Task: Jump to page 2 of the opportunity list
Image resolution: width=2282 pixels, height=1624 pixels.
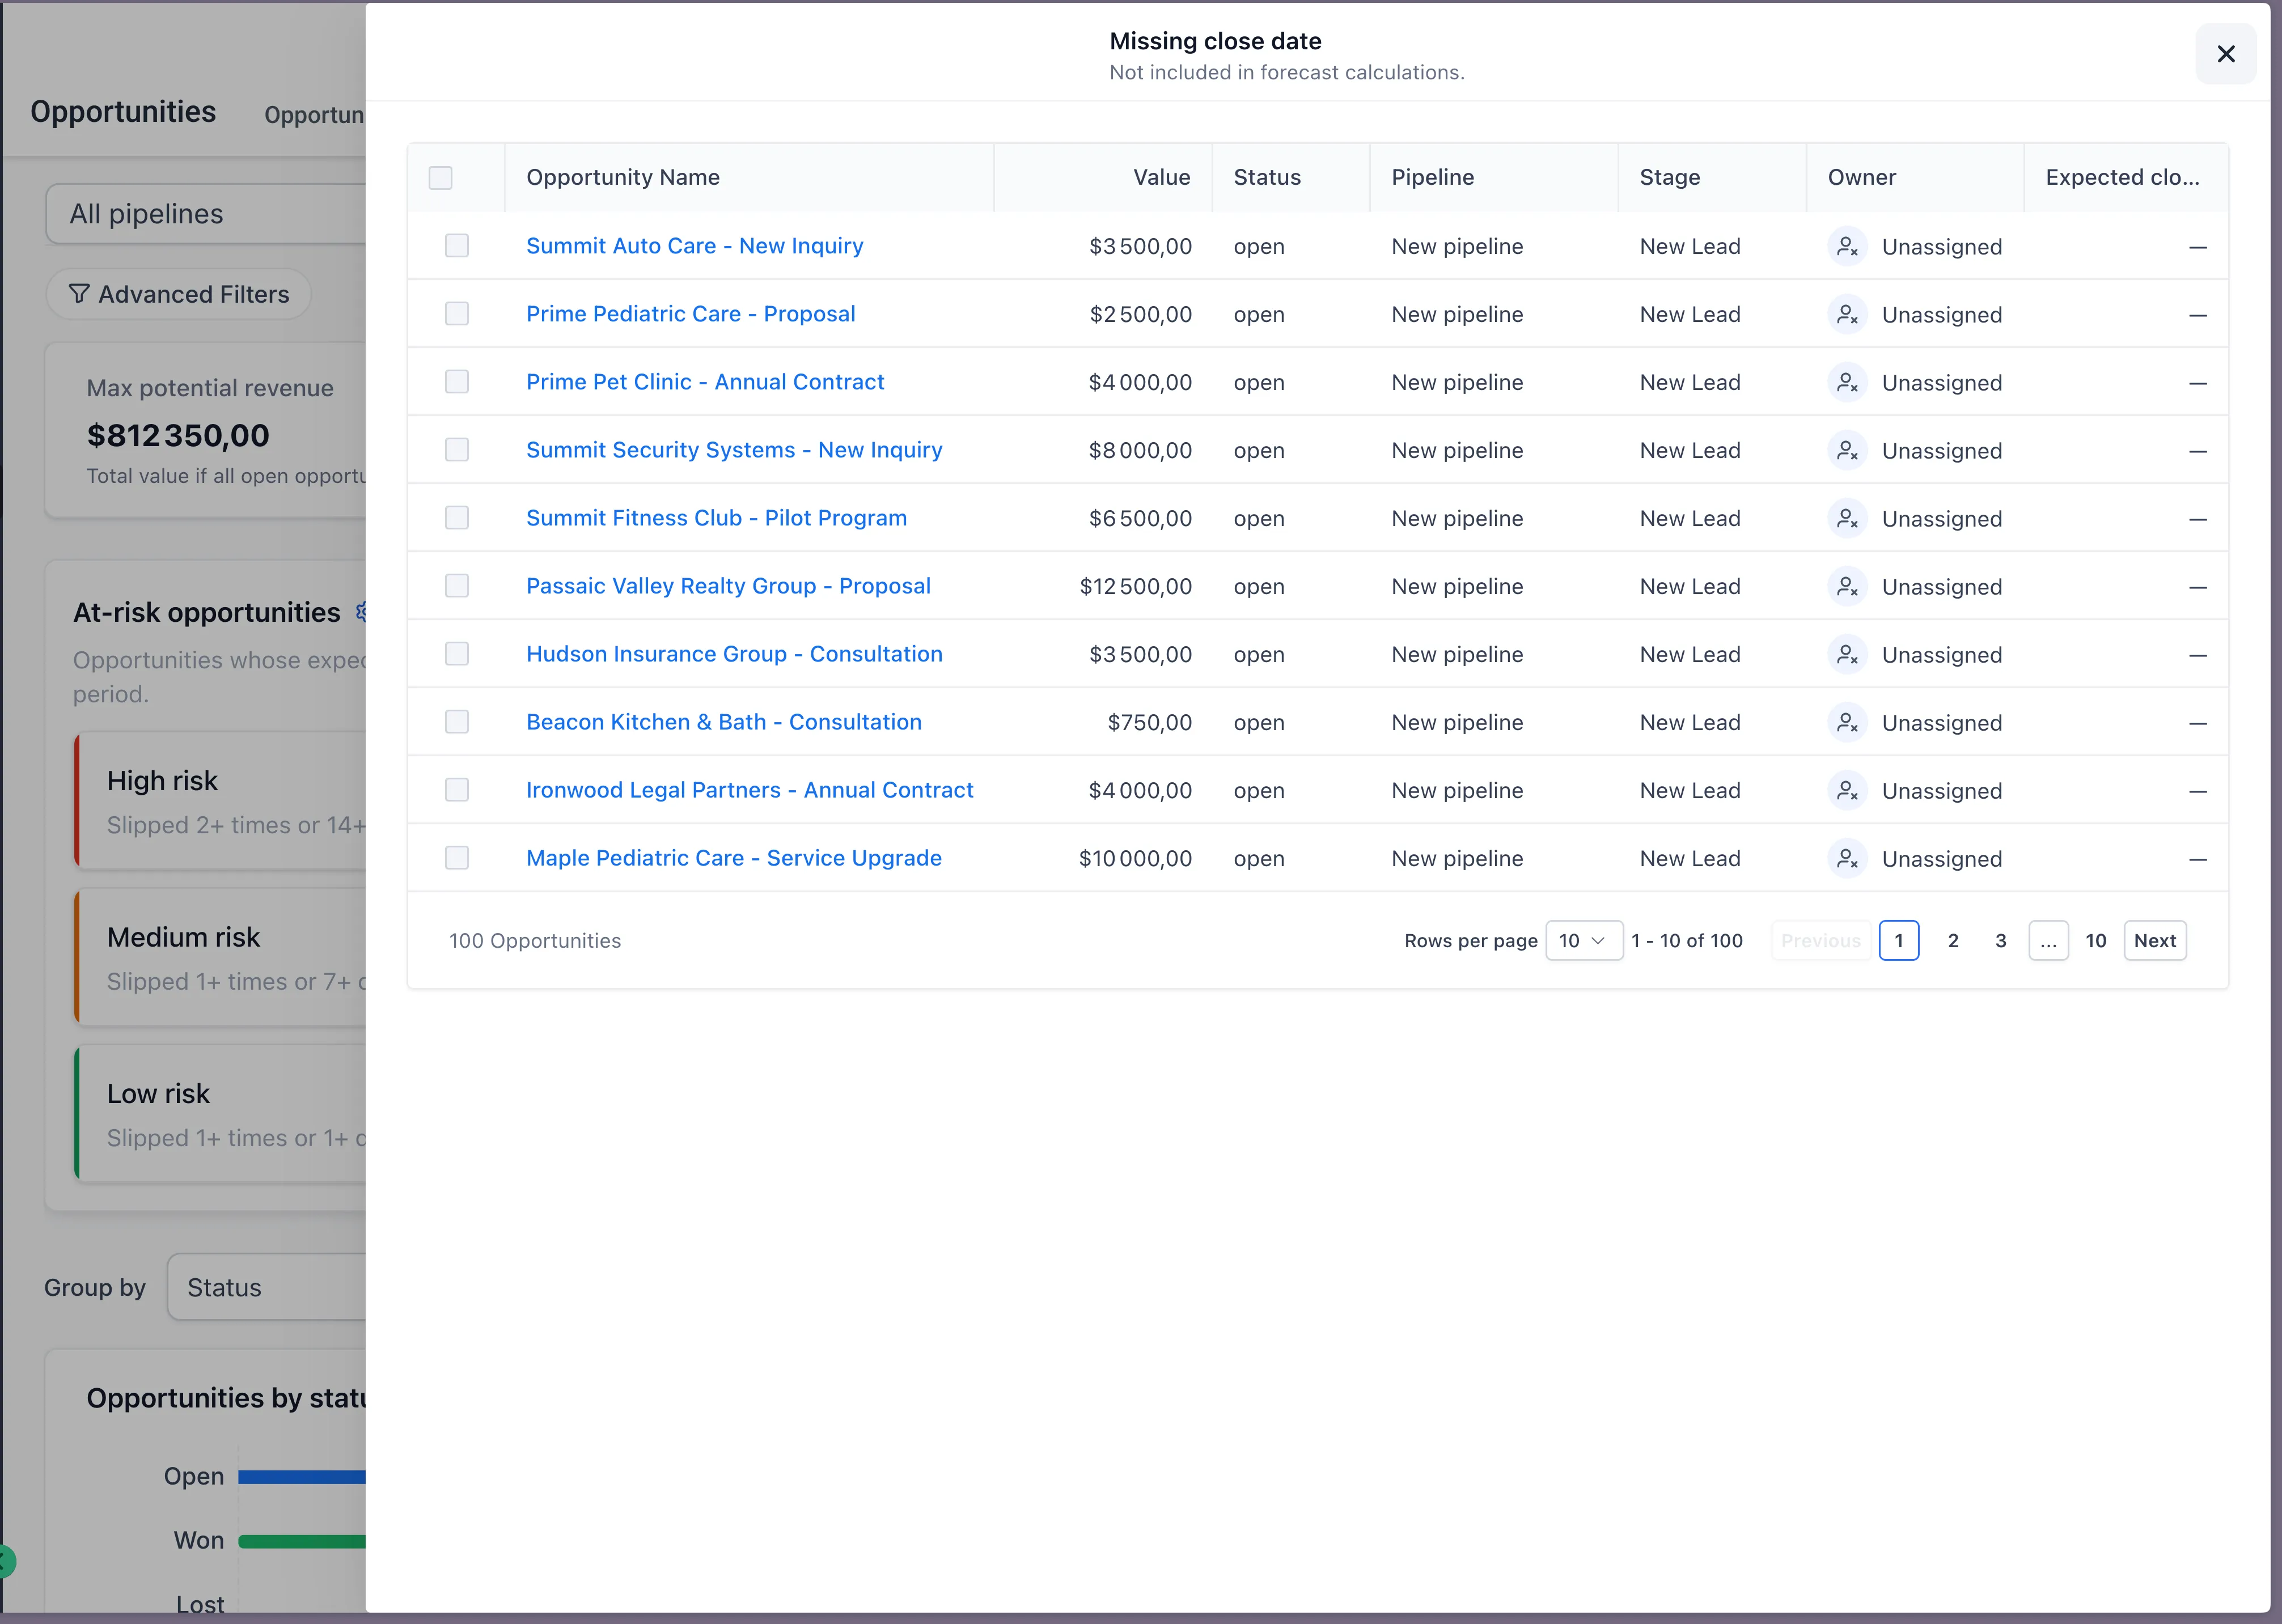Action: pos(1952,940)
